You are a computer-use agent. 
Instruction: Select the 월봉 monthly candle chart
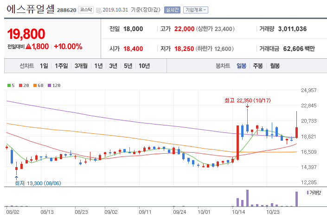tap(275, 66)
